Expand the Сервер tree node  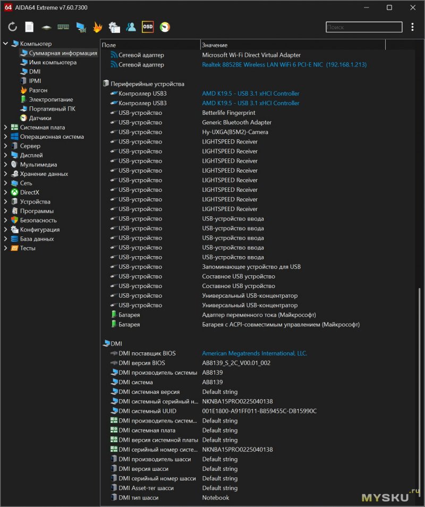click(x=5, y=146)
